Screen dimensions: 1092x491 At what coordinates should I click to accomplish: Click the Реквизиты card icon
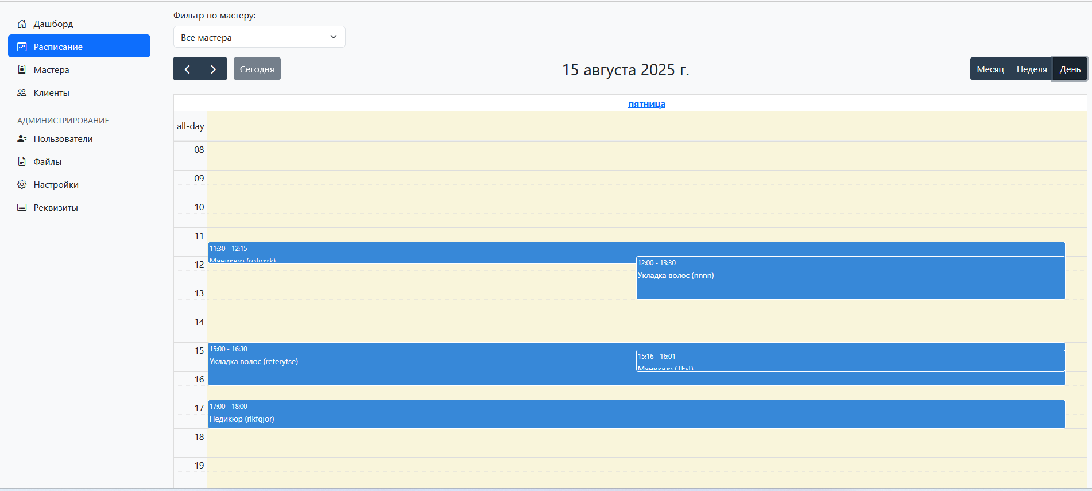pos(22,207)
